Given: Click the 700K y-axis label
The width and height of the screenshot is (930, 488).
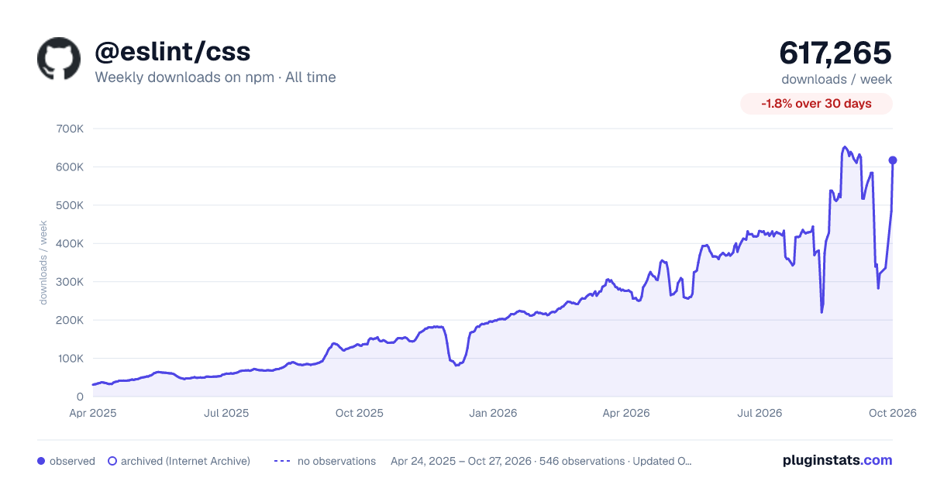Looking at the screenshot, I should (x=71, y=129).
